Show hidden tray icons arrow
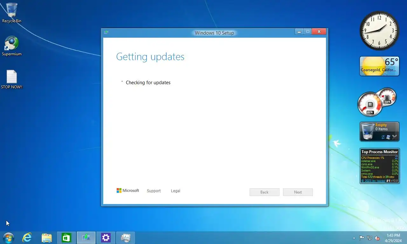 (x=354, y=238)
